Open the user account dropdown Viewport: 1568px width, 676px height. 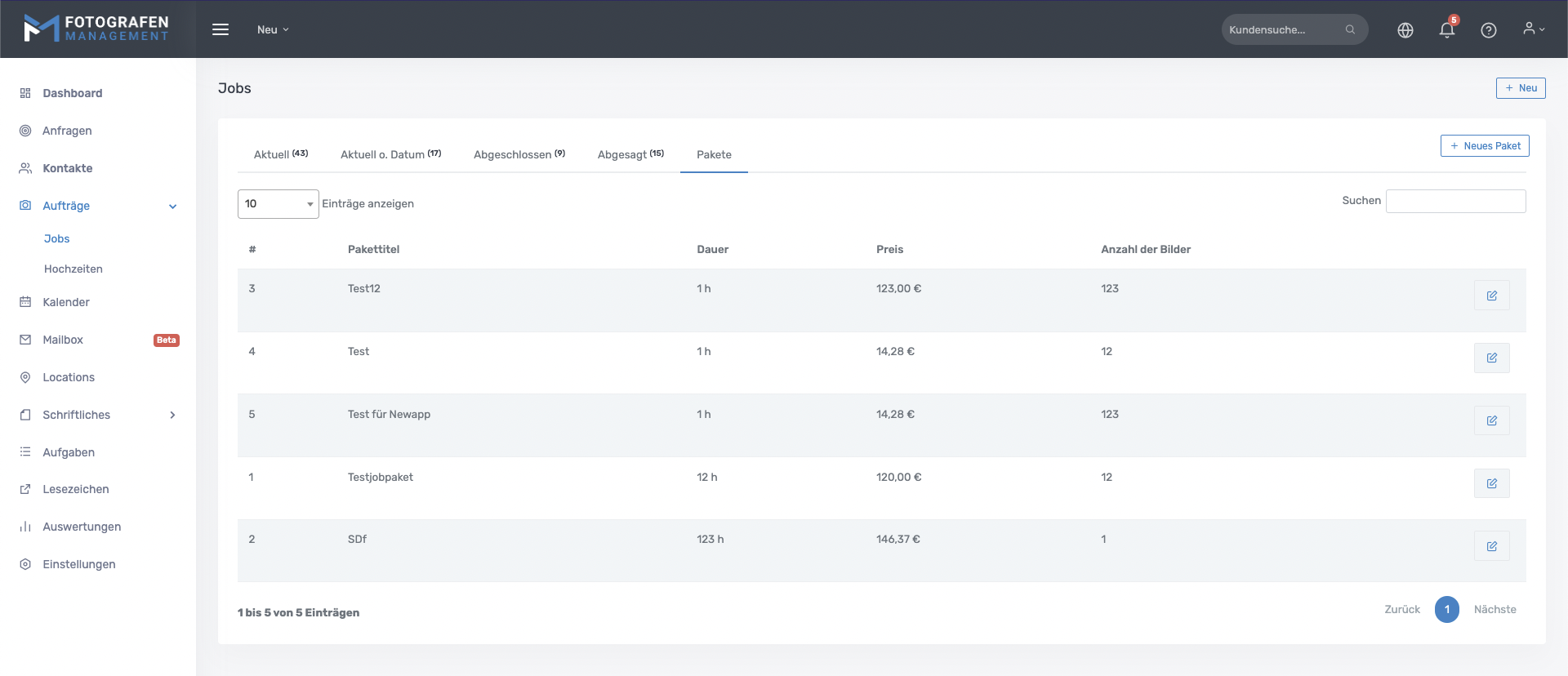tap(1533, 29)
